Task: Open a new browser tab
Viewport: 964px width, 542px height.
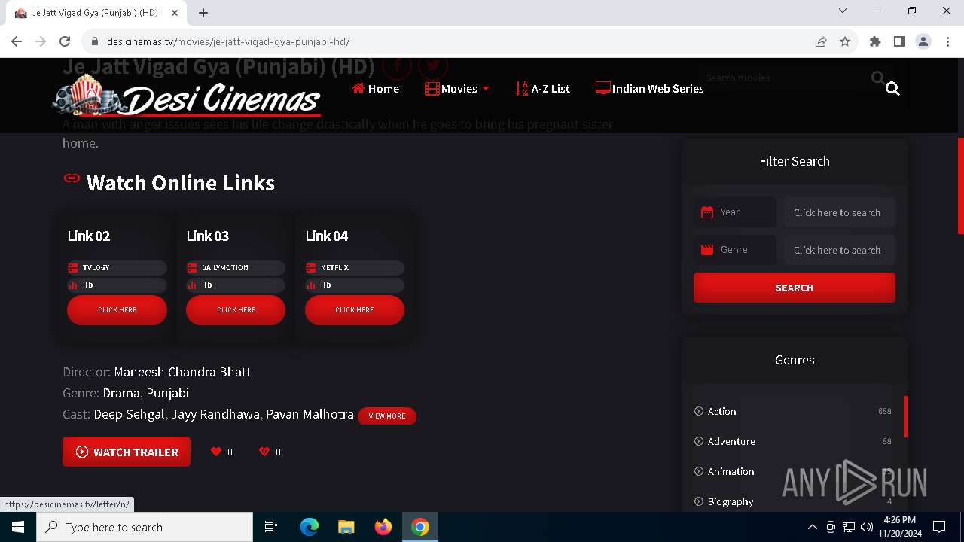Action: pyautogui.click(x=203, y=13)
